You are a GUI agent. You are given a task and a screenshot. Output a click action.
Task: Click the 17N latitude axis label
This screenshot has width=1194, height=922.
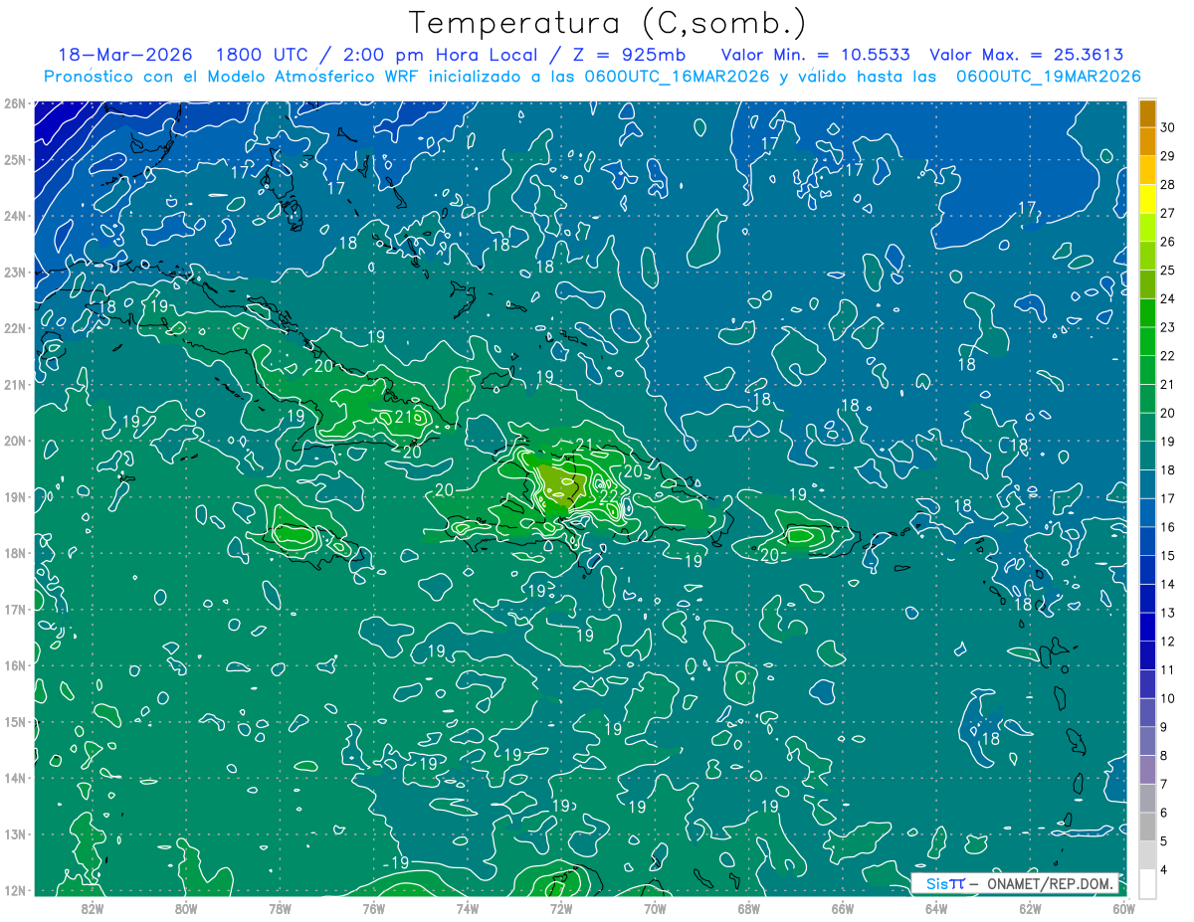[15, 609]
